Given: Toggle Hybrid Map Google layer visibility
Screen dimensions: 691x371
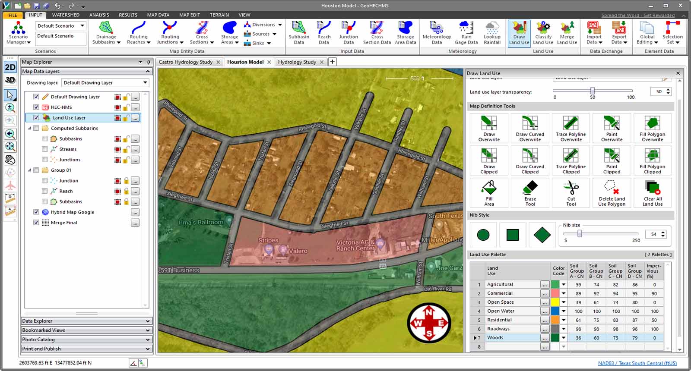Looking at the screenshot, I should click(x=36, y=212).
